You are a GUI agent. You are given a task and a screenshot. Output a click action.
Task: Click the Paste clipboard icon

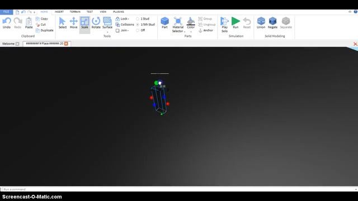(x=29, y=23)
